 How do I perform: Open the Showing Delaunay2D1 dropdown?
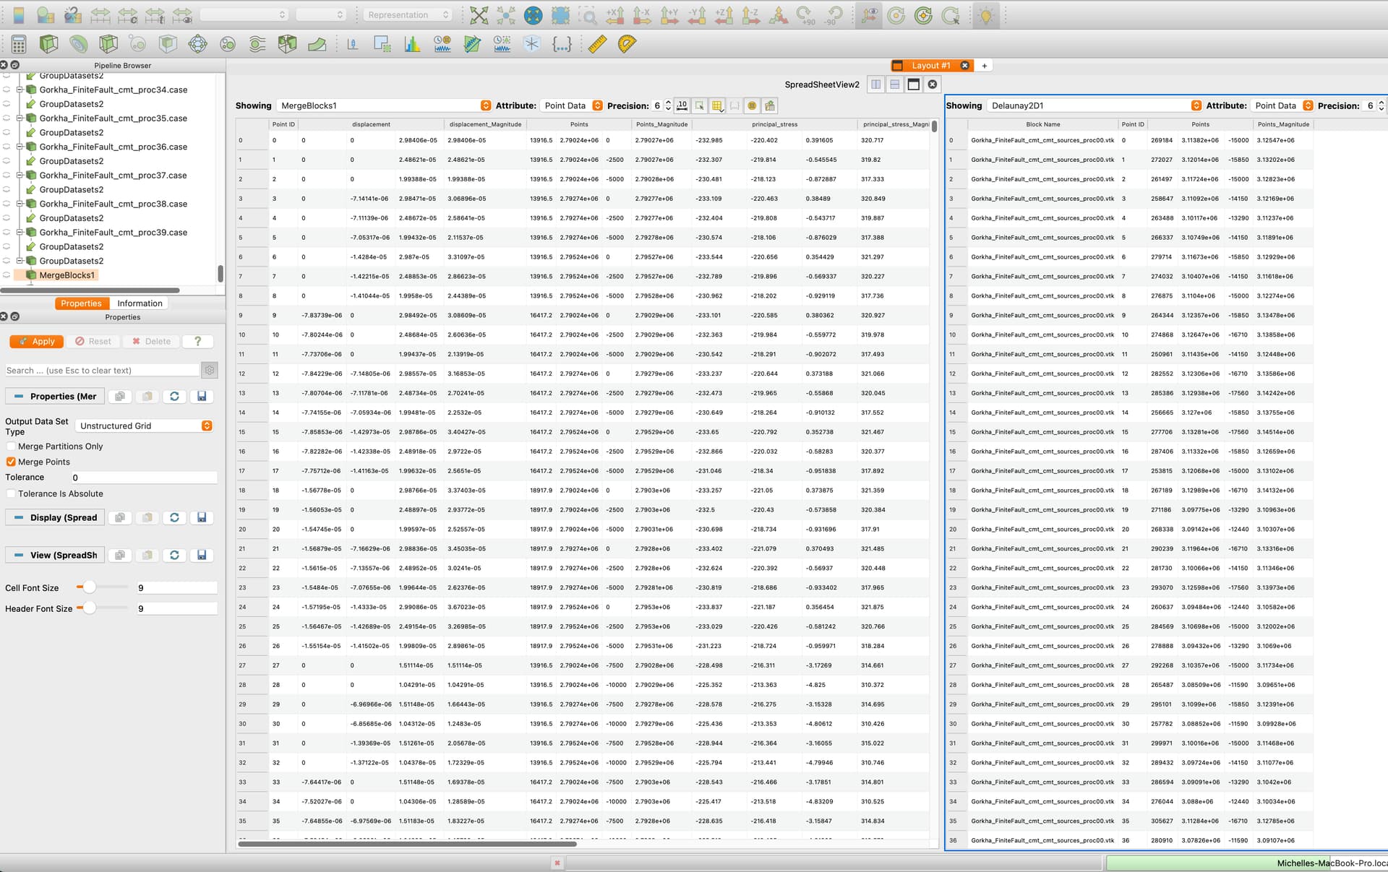(x=1094, y=105)
